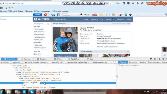Switch to the Консоль devtools tab
This screenshot has height=94, width=167.
(26, 59)
